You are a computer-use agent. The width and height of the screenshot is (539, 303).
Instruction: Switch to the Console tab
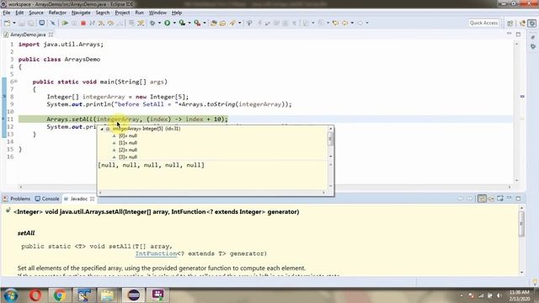click(x=47, y=199)
